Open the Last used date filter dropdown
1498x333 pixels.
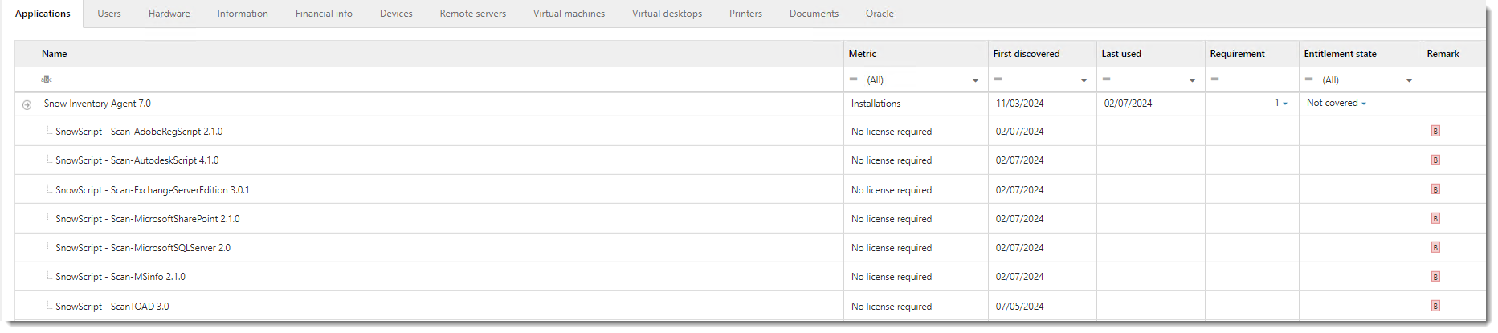pyautogui.click(x=1192, y=80)
